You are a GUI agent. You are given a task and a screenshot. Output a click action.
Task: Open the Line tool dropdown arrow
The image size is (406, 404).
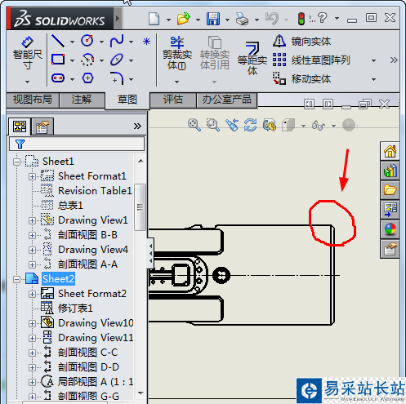(x=72, y=42)
